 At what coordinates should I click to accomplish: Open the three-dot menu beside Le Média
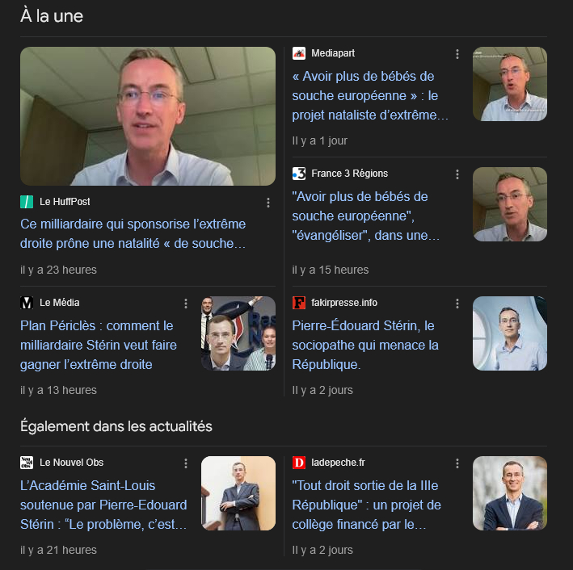pyautogui.click(x=186, y=304)
